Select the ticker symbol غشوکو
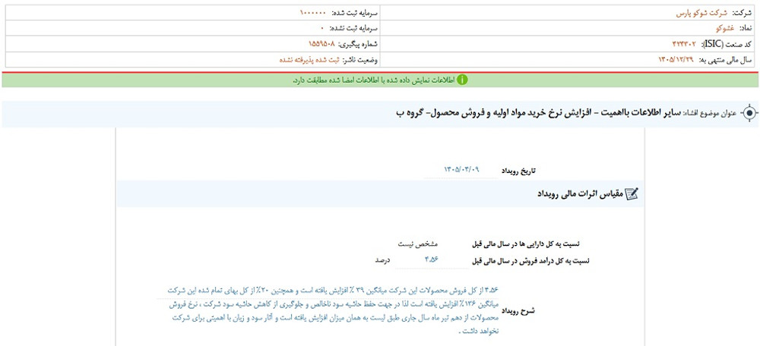The height and width of the screenshot is (346, 760). pyautogui.click(x=726, y=28)
